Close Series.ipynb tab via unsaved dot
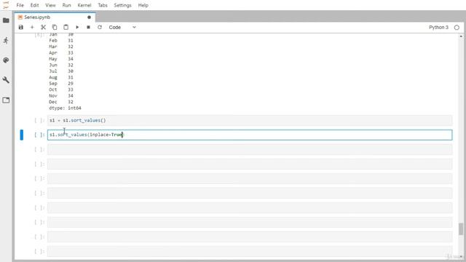 89,17
